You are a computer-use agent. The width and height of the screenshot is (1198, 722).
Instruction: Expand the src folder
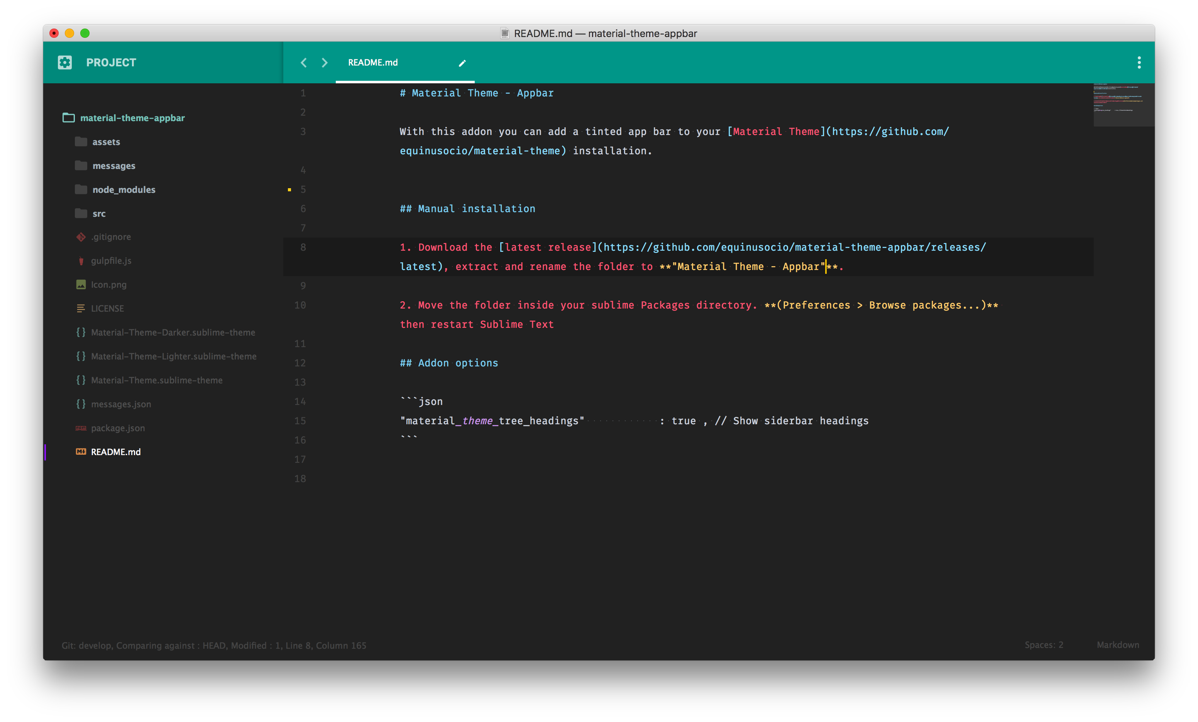[99, 213]
